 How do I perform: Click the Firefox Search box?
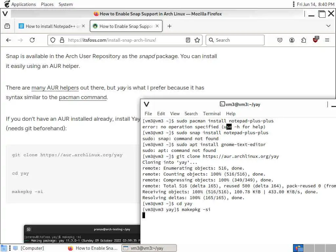(235, 40)
